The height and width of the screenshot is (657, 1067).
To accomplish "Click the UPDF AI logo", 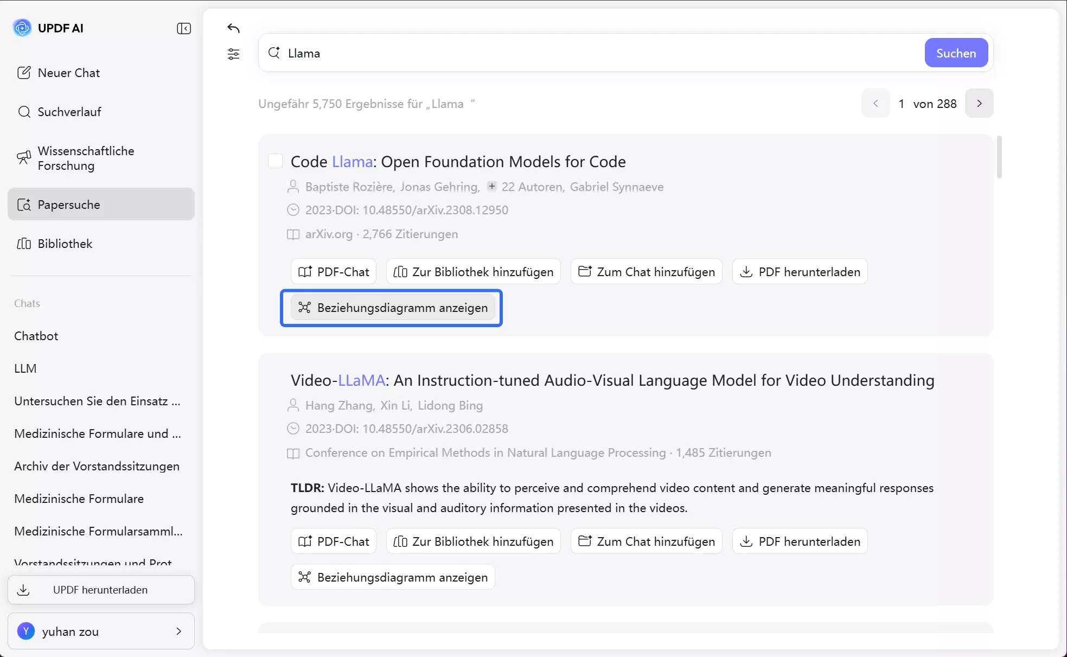I will point(22,28).
